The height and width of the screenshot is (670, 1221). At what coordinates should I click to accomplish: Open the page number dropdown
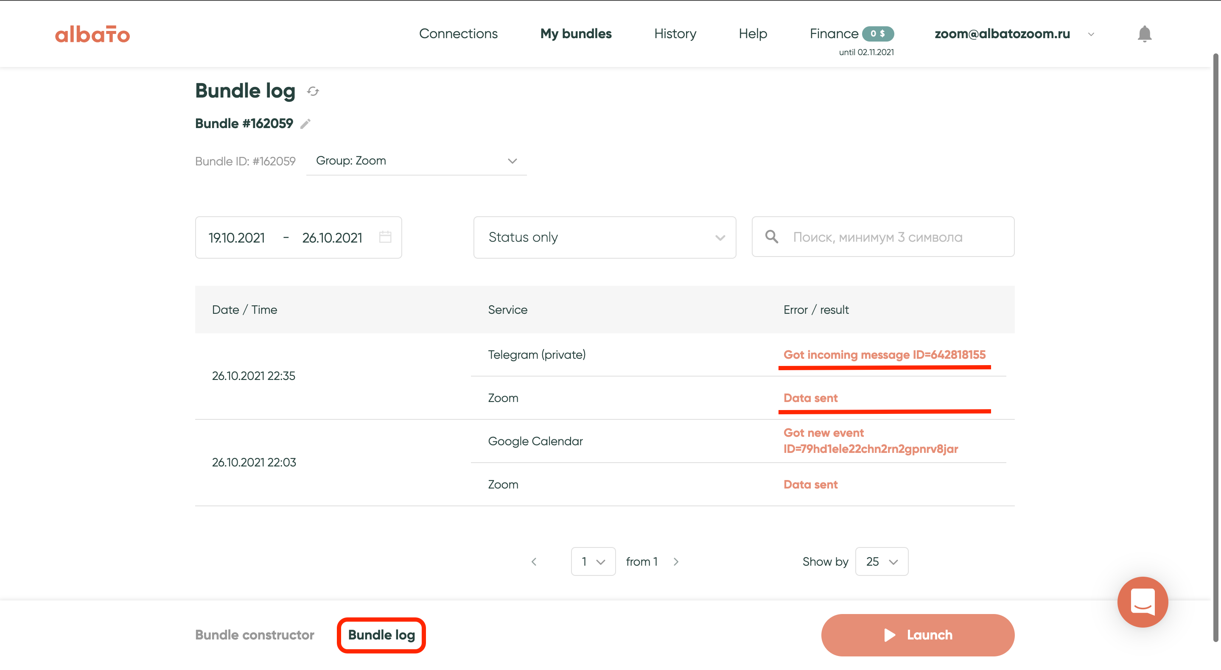pyautogui.click(x=593, y=562)
